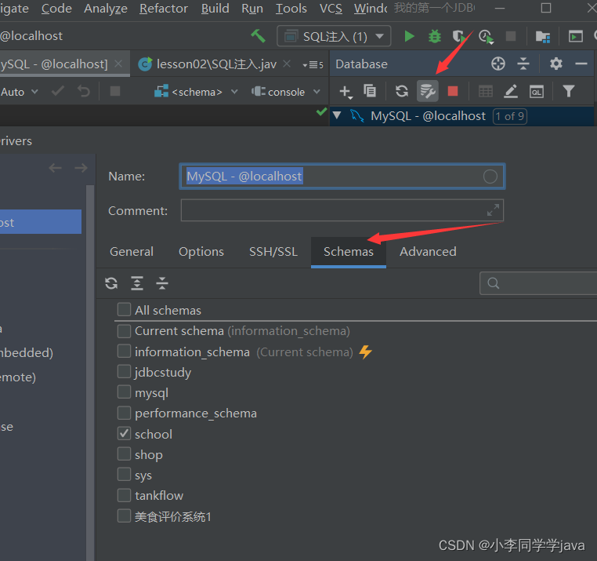
Task: Refresh the schemas list
Action: click(x=111, y=283)
